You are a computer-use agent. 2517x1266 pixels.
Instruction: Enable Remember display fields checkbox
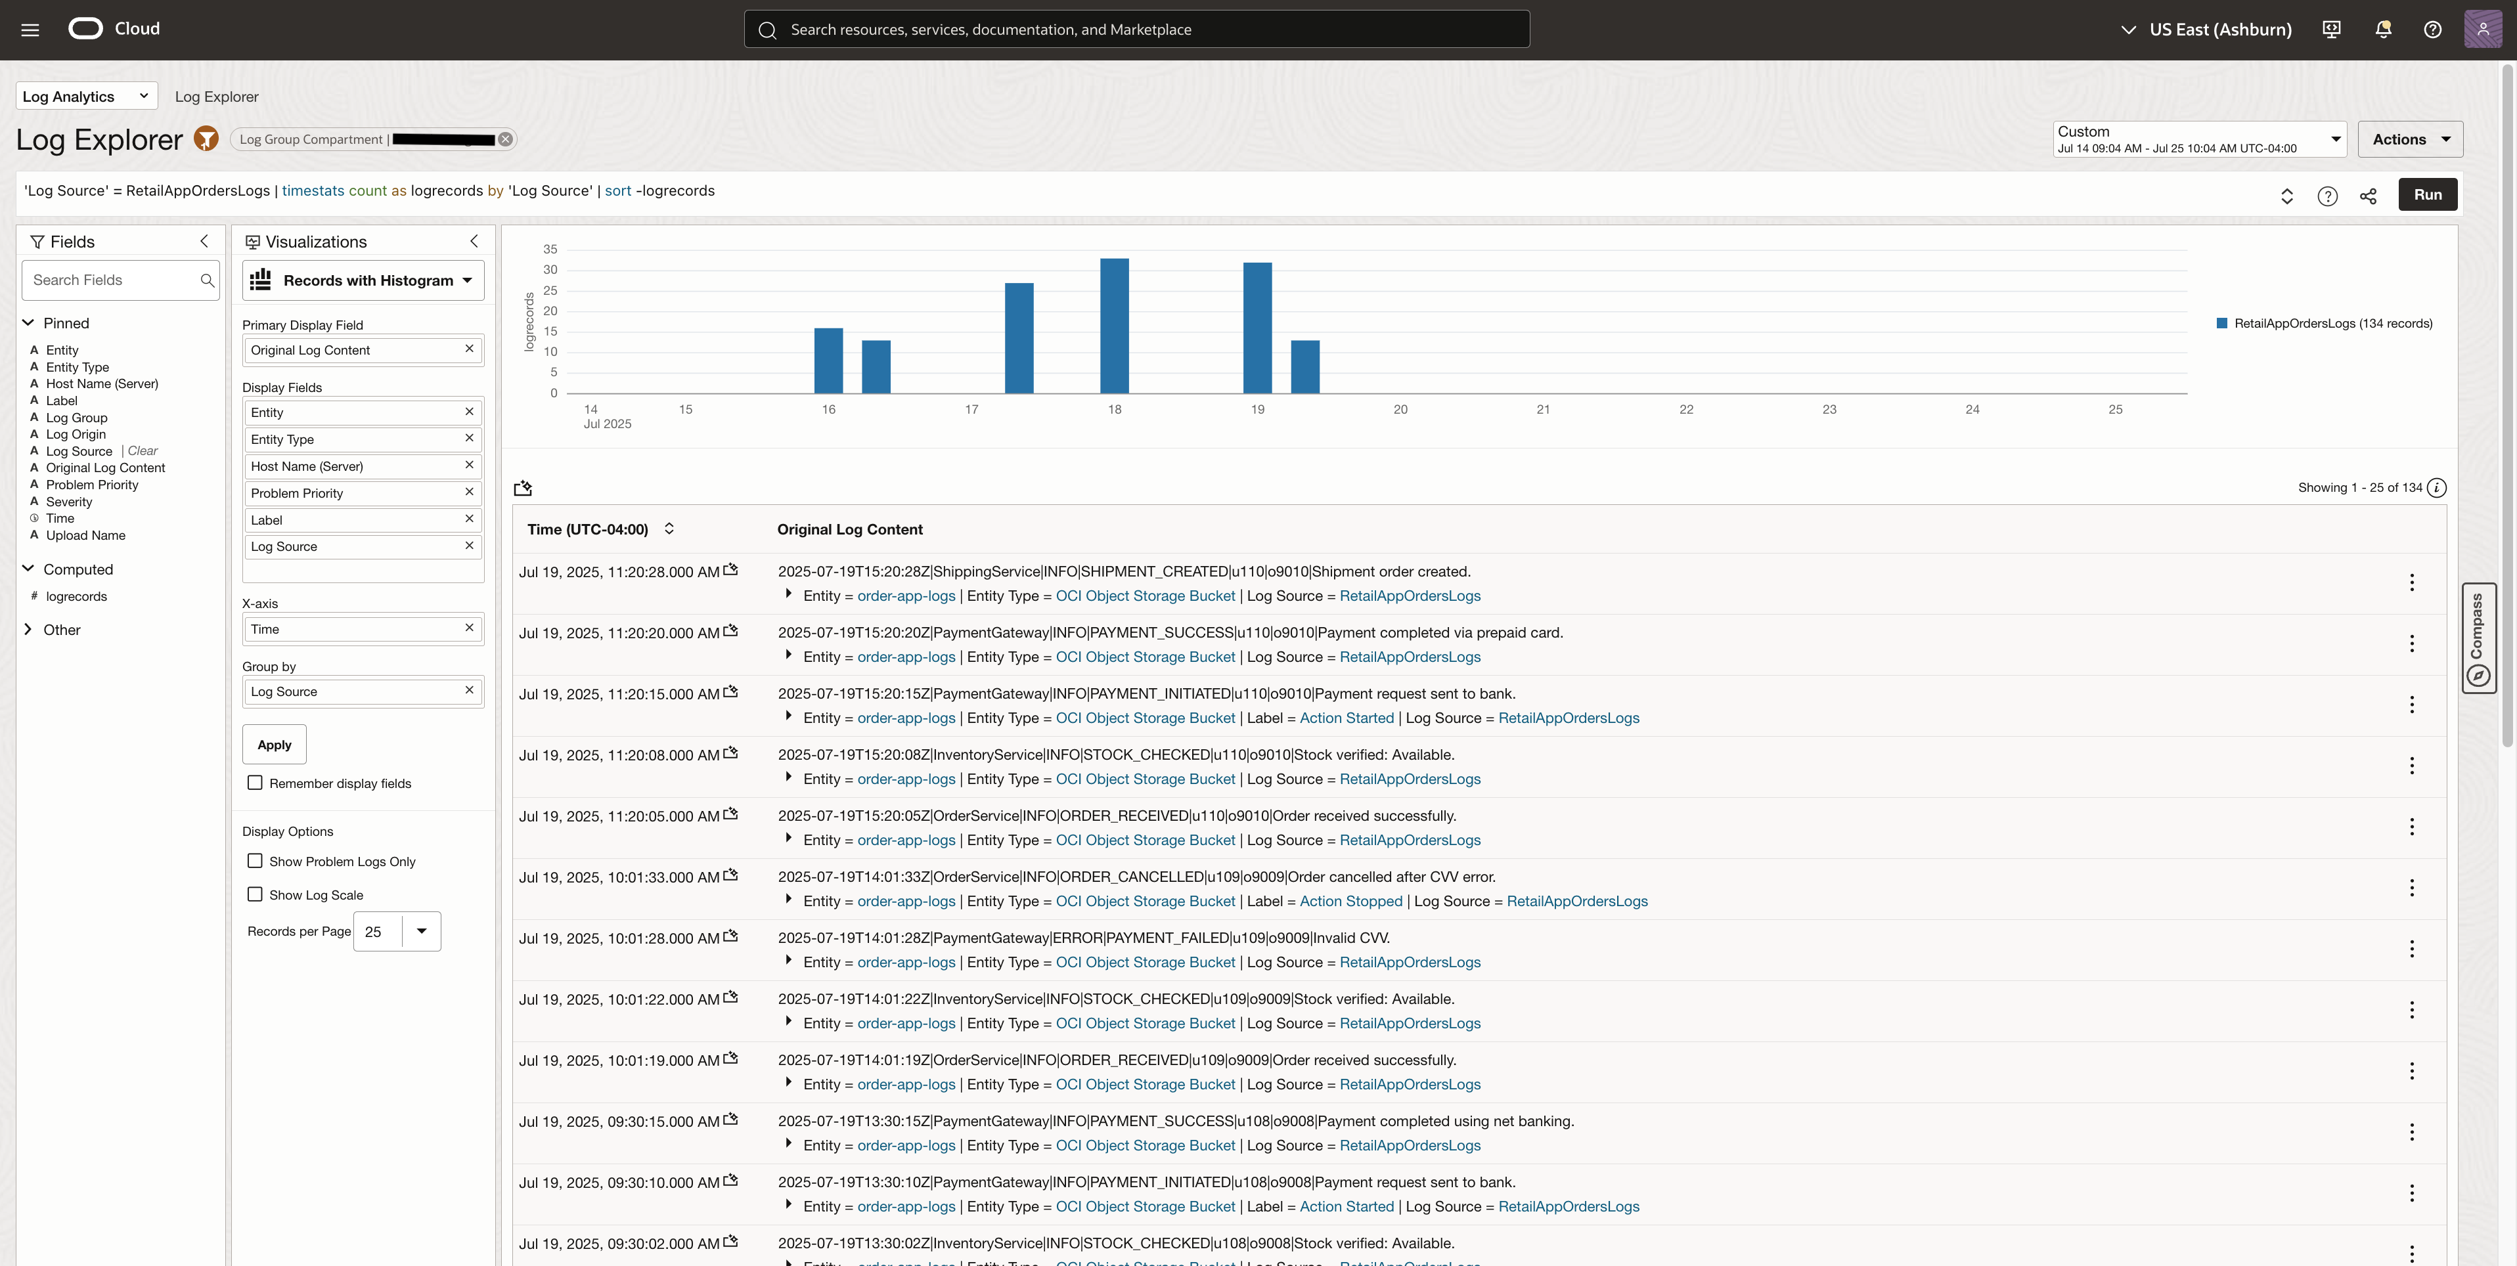pyautogui.click(x=255, y=783)
